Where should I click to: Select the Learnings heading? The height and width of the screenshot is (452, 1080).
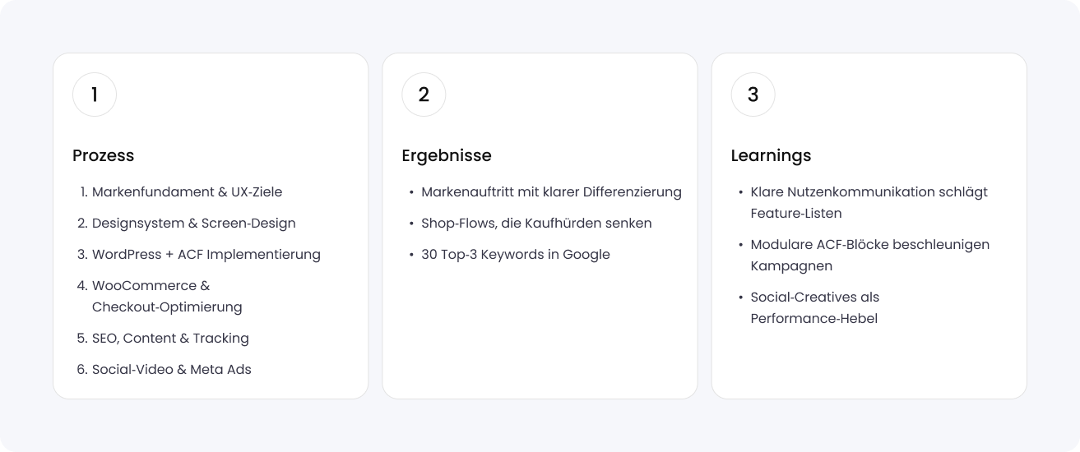(x=771, y=155)
